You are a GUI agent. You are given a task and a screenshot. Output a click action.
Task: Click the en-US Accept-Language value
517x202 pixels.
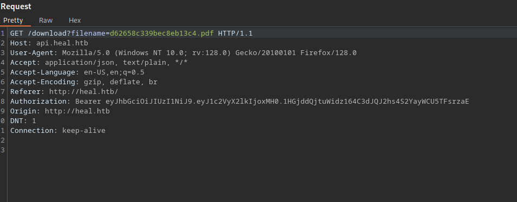(x=114, y=72)
